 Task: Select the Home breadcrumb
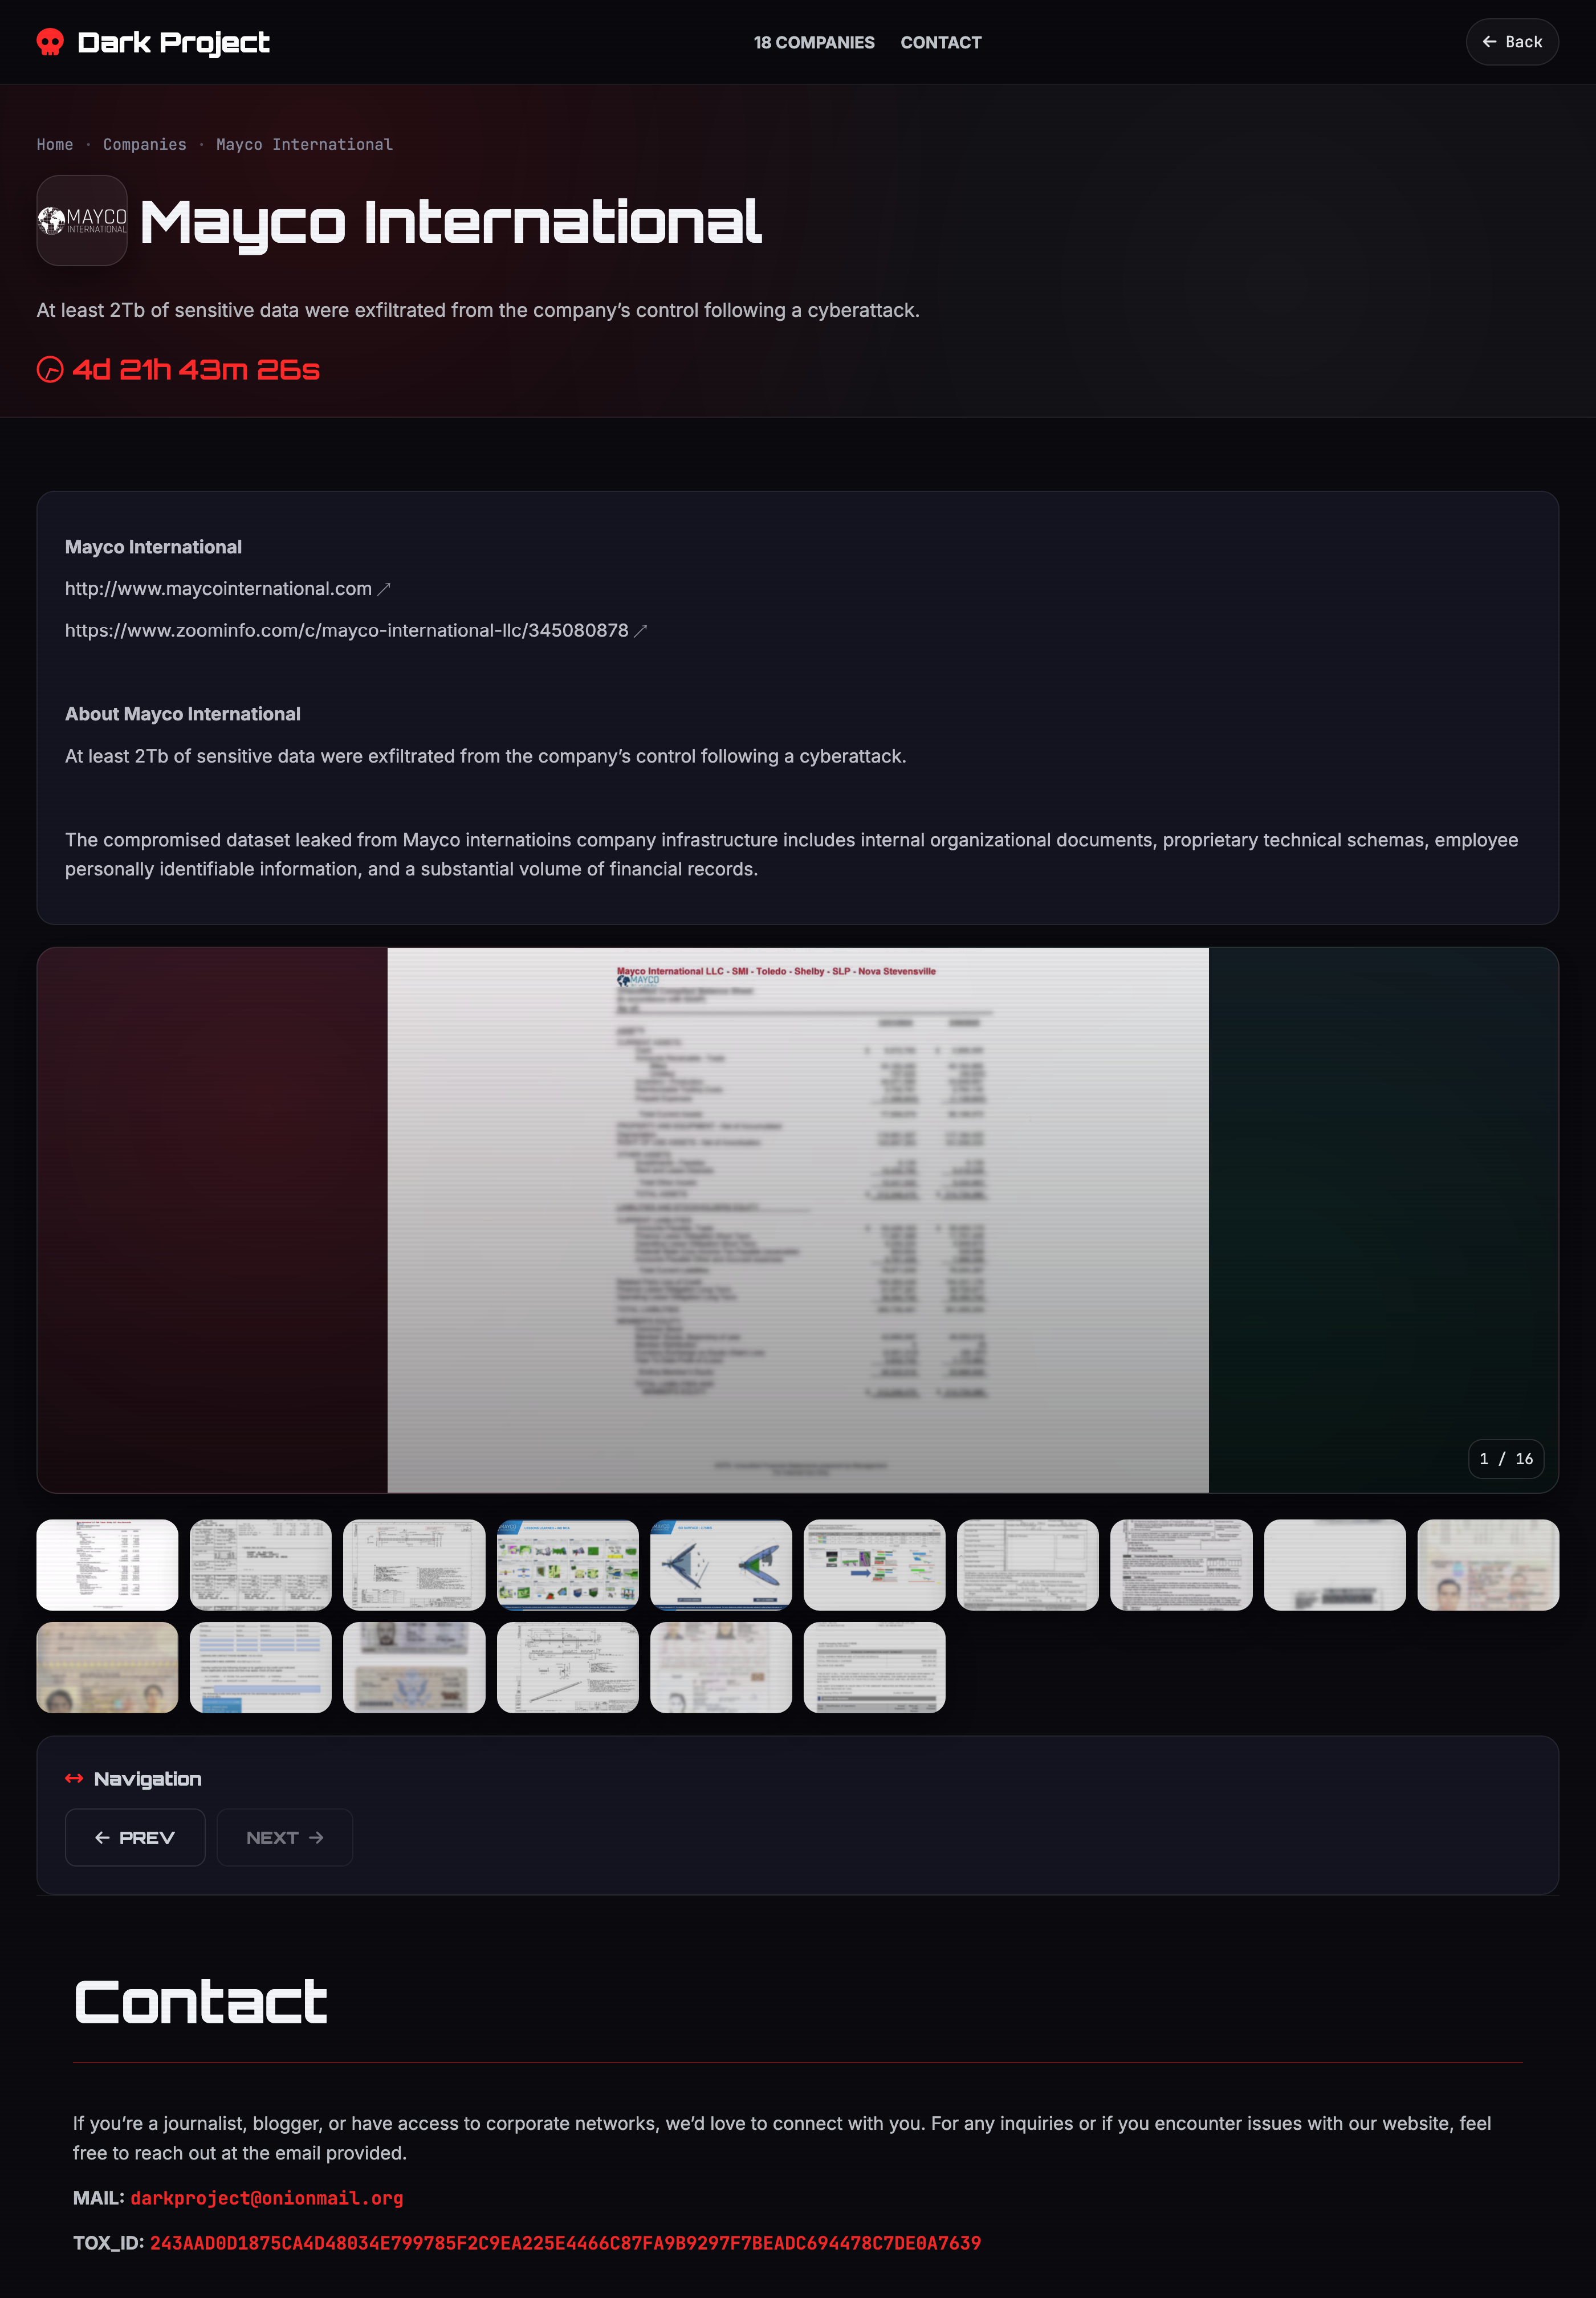[55, 144]
